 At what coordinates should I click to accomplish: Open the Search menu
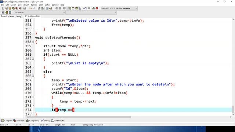pos(13,5)
